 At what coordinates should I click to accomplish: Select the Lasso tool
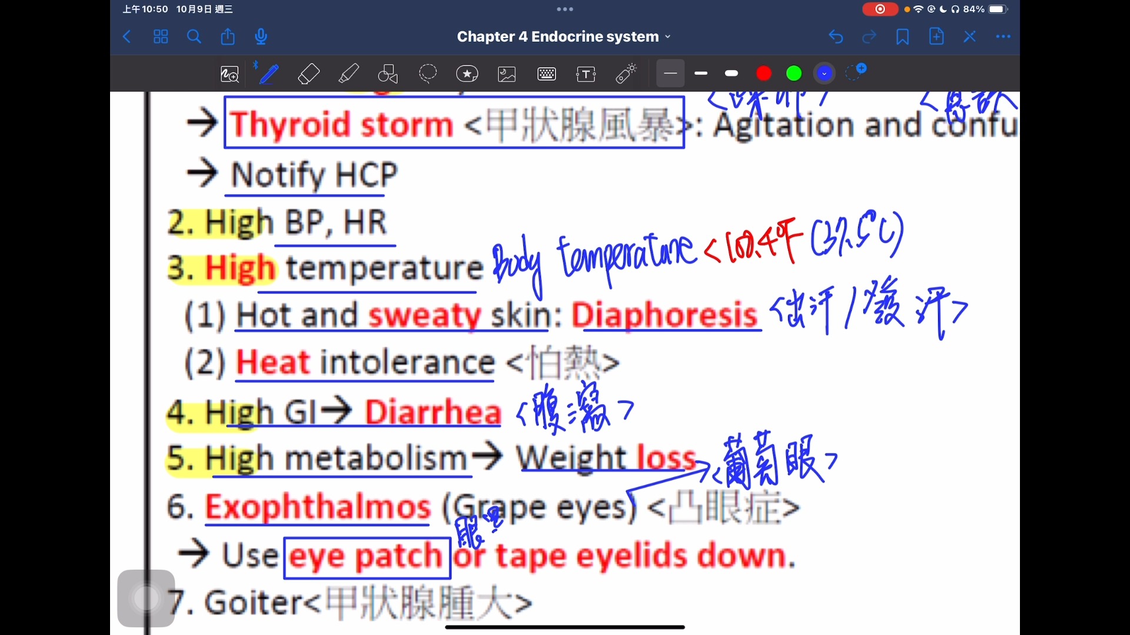(428, 74)
